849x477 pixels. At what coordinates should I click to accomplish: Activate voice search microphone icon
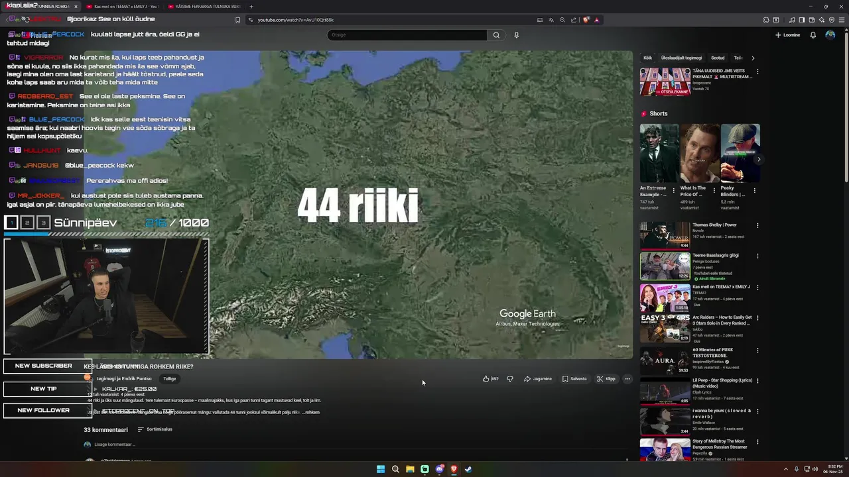pos(517,35)
